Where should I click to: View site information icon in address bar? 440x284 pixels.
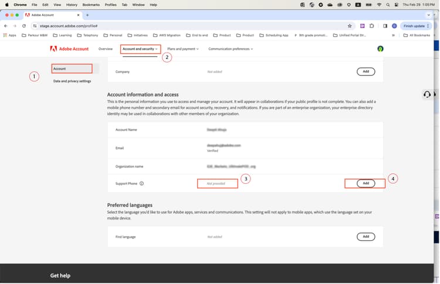click(x=35, y=26)
